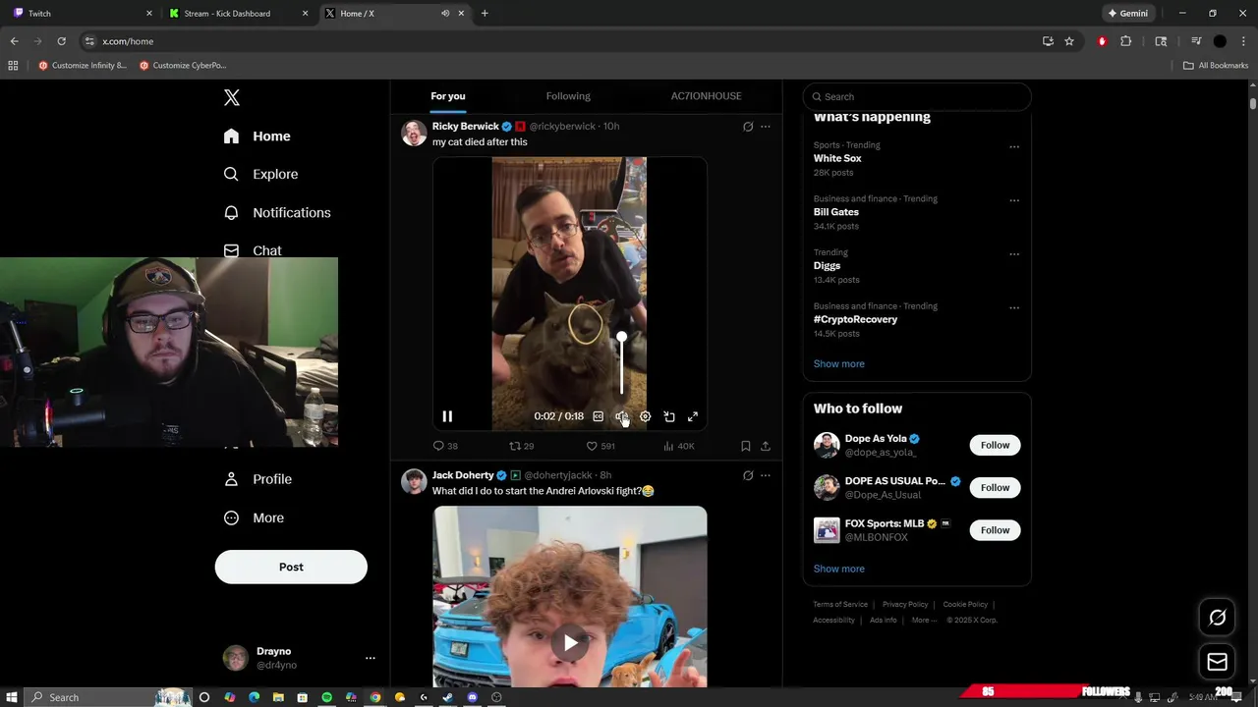Open the Bill Gates trending topic

836,212
